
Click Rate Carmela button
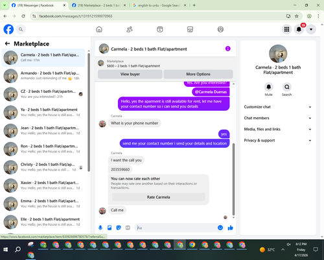(158, 197)
